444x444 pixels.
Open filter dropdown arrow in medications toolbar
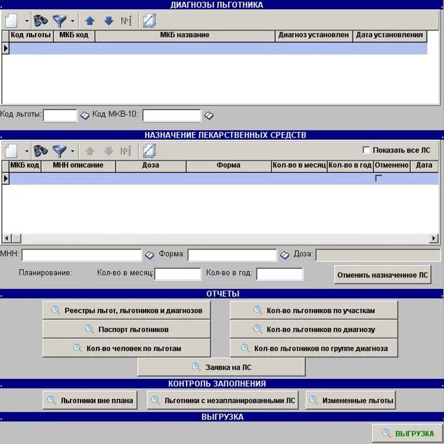(x=72, y=151)
